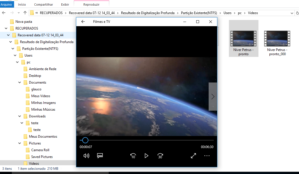Collapse the RECUPERADOS tree node
This screenshot has height=174, width=299.
6,28
